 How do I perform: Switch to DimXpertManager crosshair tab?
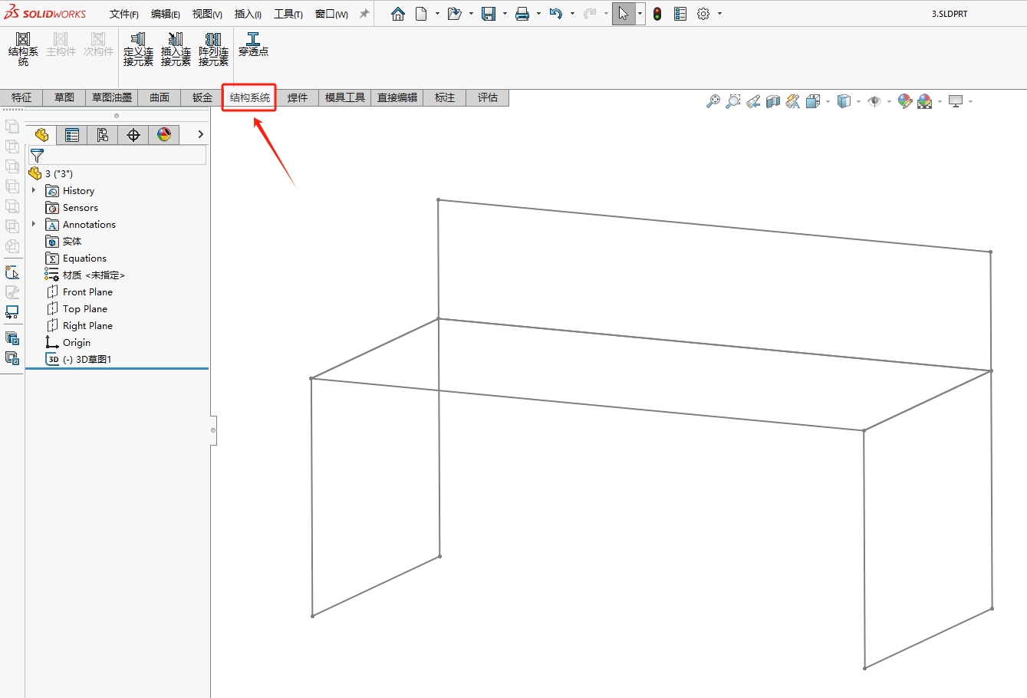[133, 135]
